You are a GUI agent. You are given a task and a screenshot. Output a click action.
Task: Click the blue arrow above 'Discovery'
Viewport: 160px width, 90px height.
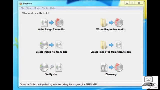click(x=111, y=67)
